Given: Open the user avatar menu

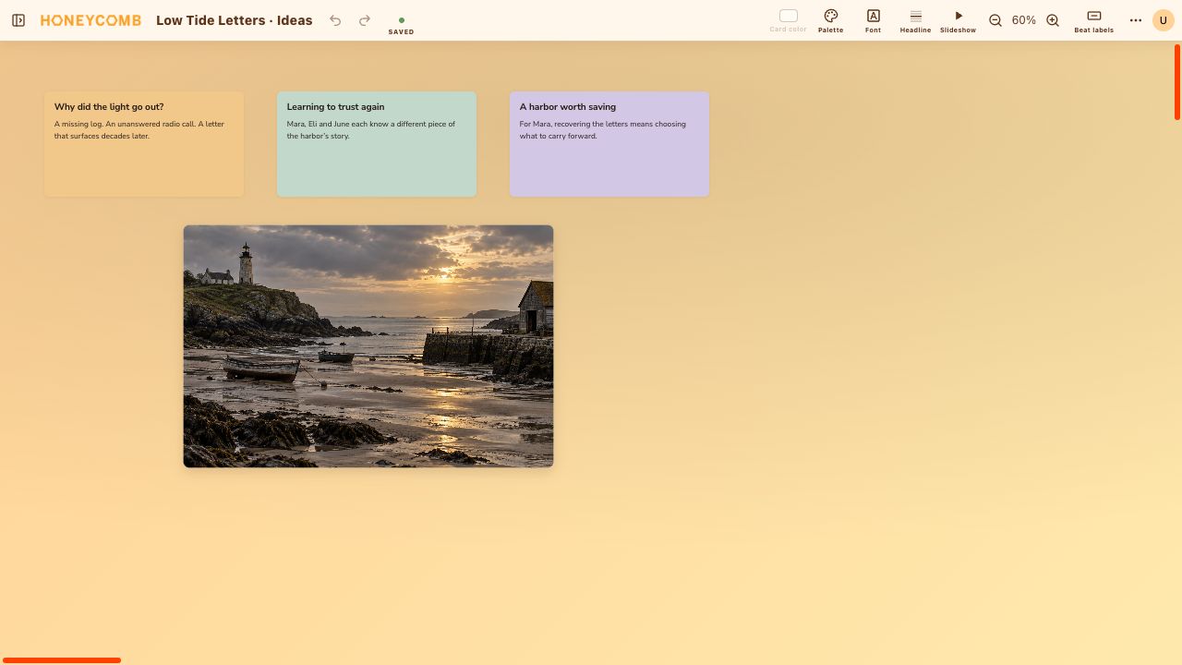Looking at the screenshot, I should point(1164,20).
